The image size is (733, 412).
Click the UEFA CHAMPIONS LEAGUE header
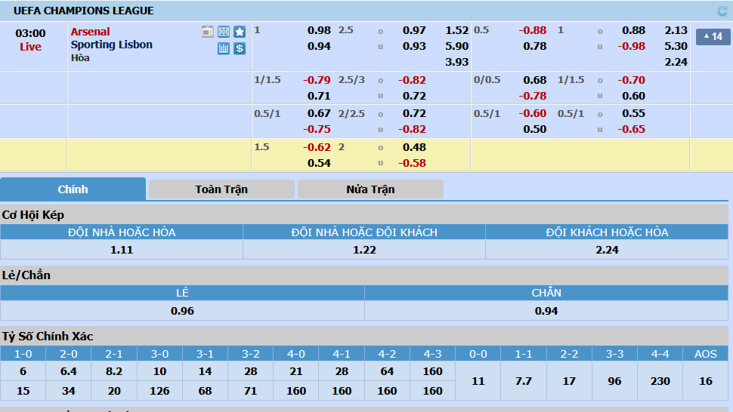pos(84,11)
